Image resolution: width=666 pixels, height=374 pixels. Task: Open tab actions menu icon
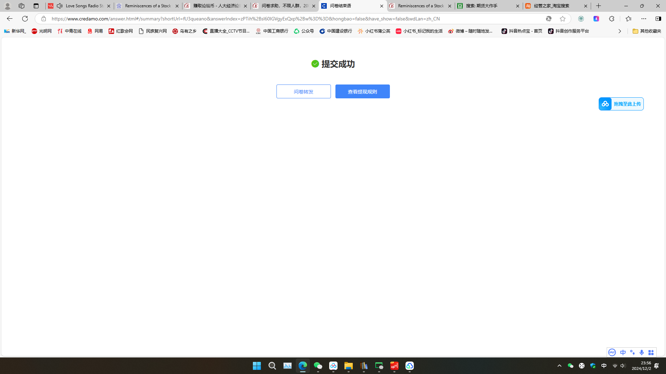(36, 6)
